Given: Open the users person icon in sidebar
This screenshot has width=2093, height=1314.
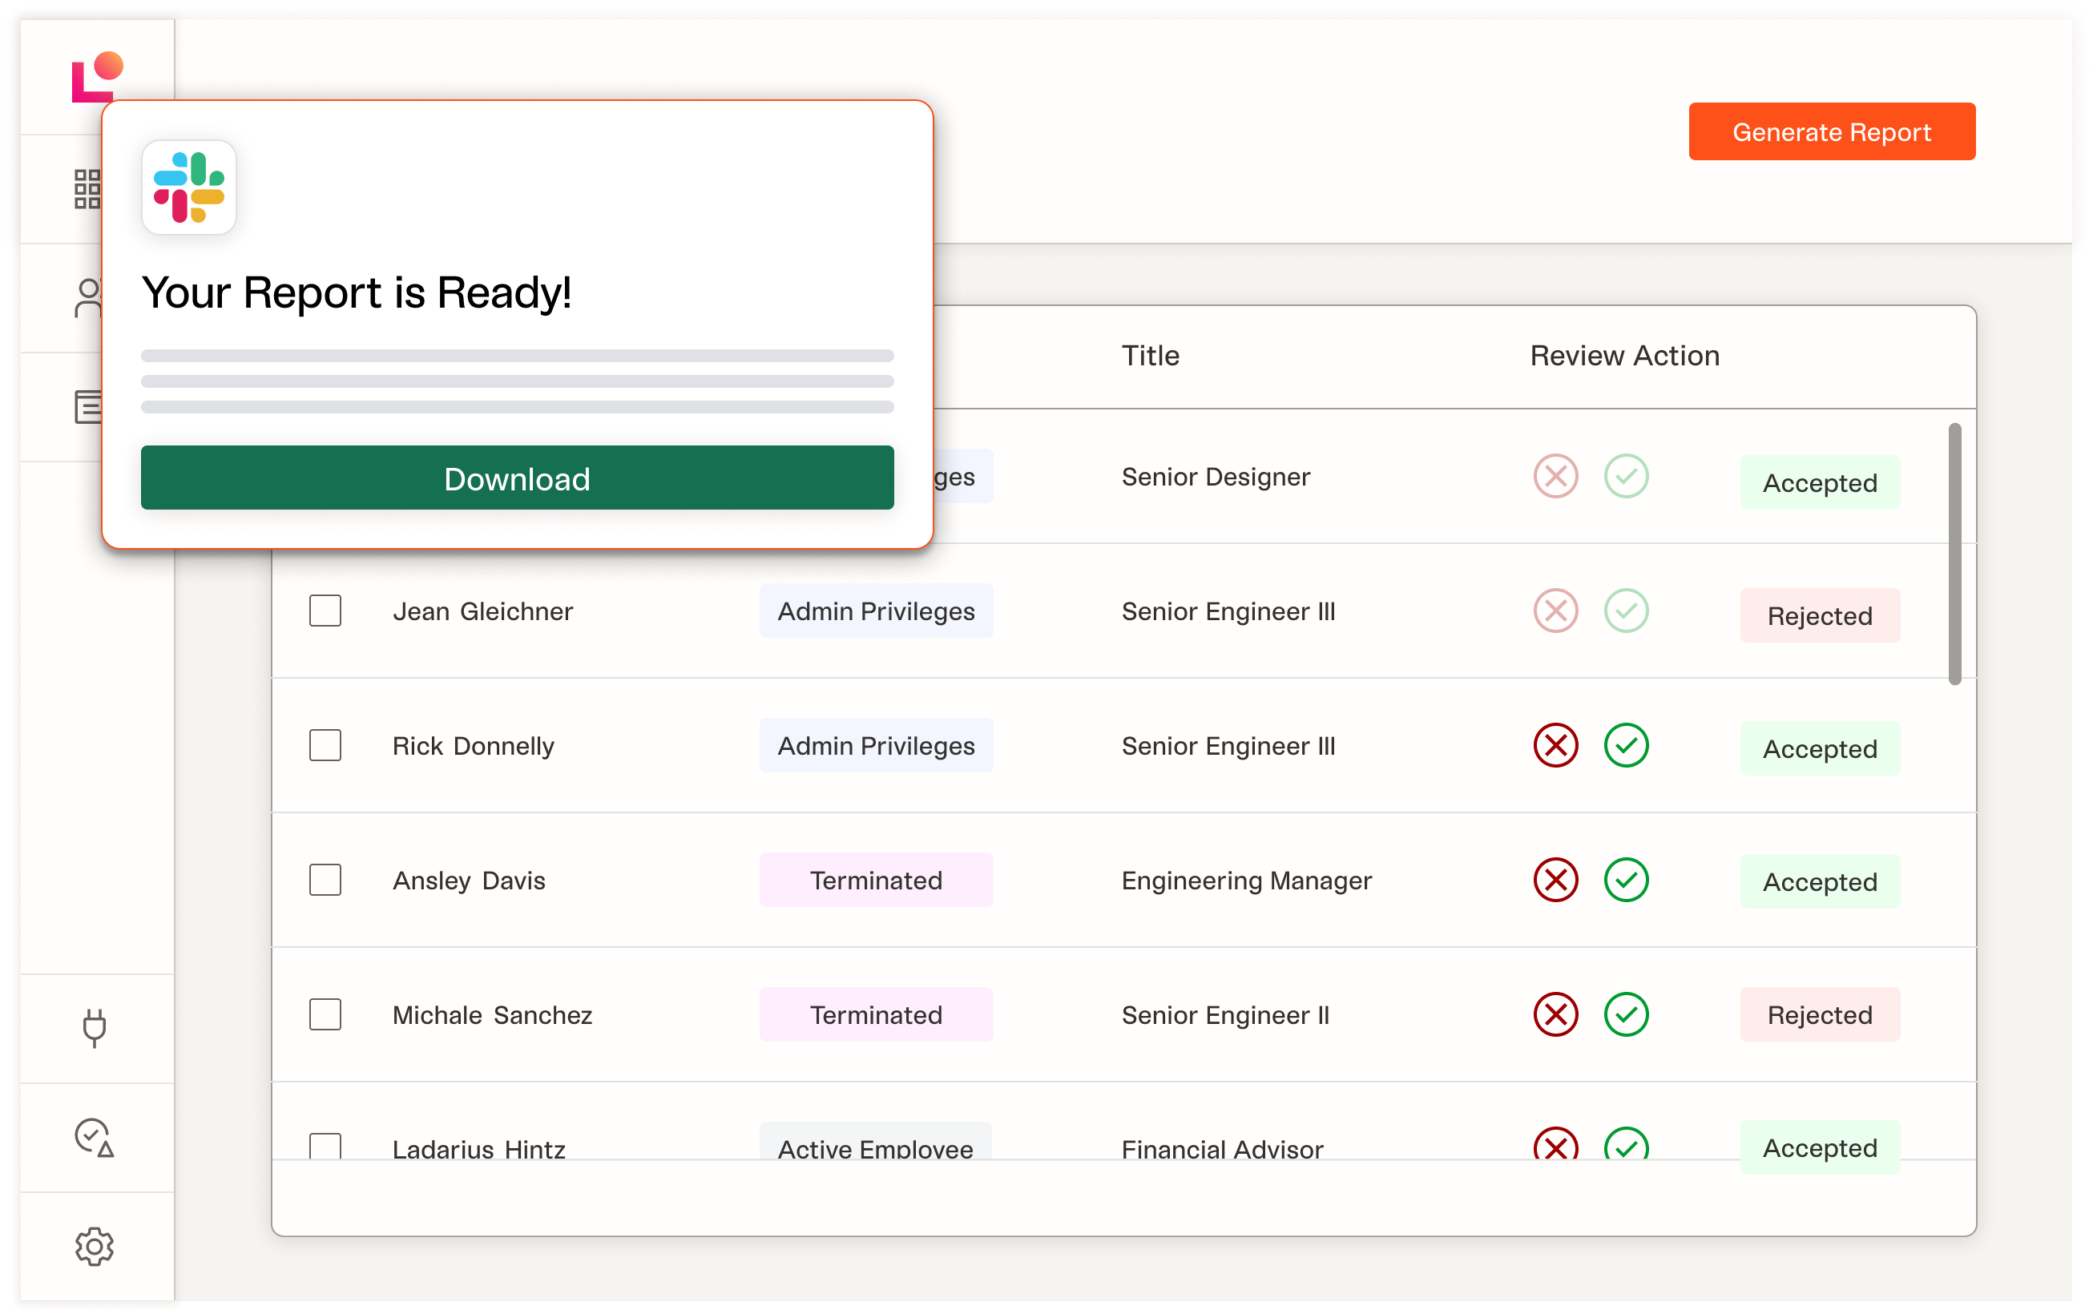Looking at the screenshot, I should [x=89, y=298].
